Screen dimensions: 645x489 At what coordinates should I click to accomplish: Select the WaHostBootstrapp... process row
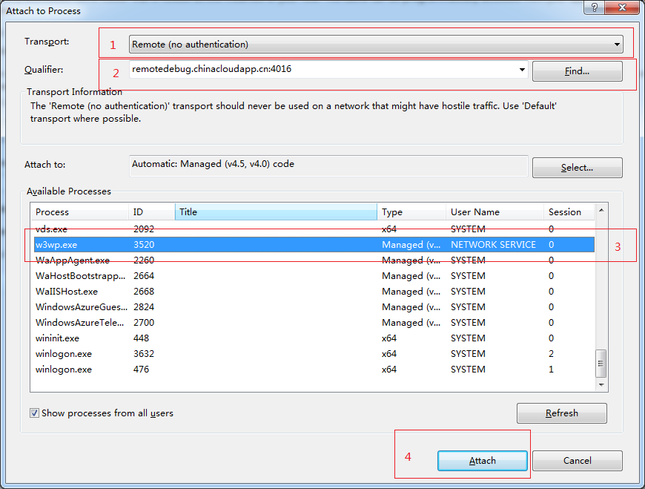click(x=314, y=276)
